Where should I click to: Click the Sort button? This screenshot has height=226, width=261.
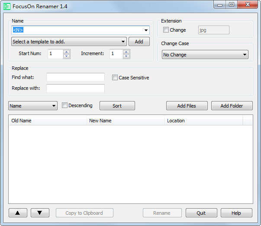coord(117,106)
